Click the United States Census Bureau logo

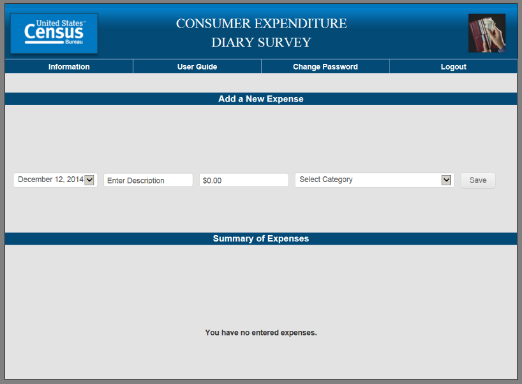pos(54,33)
